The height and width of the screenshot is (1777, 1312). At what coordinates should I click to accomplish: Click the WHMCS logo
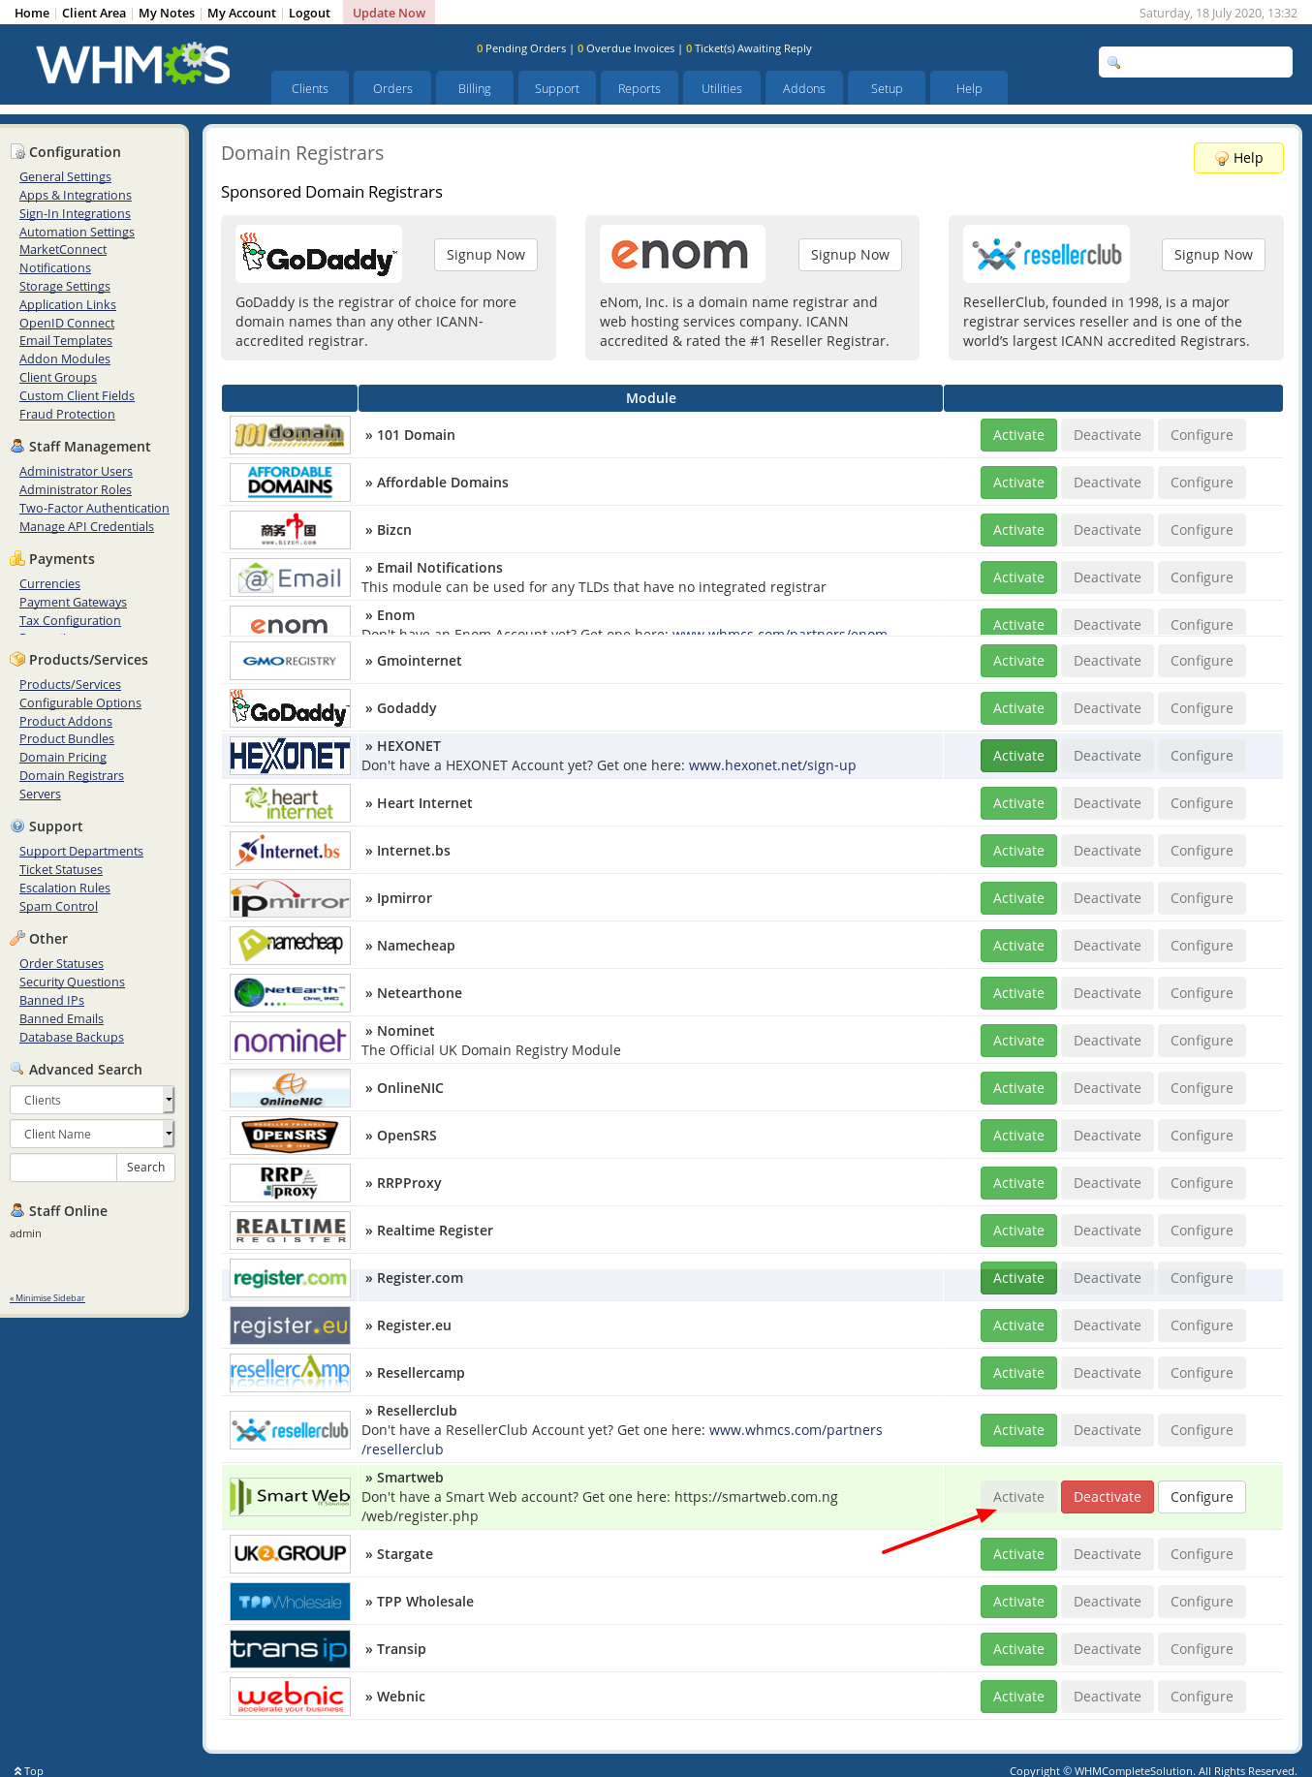[133, 64]
